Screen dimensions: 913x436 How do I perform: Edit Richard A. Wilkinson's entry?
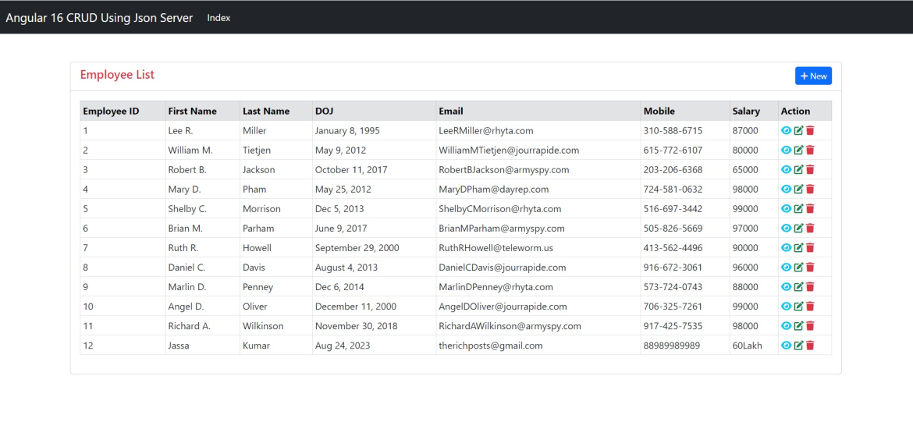point(799,325)
